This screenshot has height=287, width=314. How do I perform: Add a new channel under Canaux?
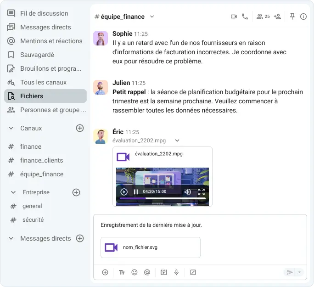80,128
